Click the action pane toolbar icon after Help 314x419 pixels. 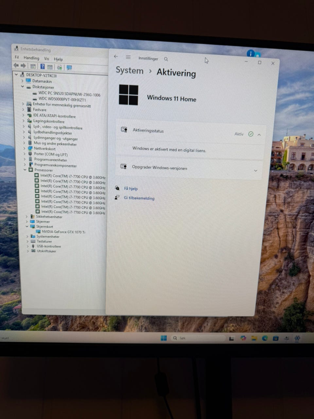click(x=50, y=67)
